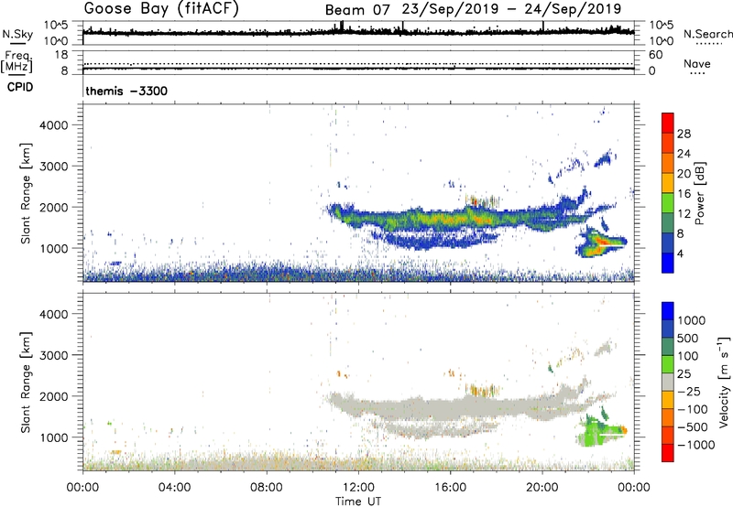This screenshot has height=507, width=733.
Task: Click the velocity panel 'Slant Range [km]' label
Action: [26, 382]
